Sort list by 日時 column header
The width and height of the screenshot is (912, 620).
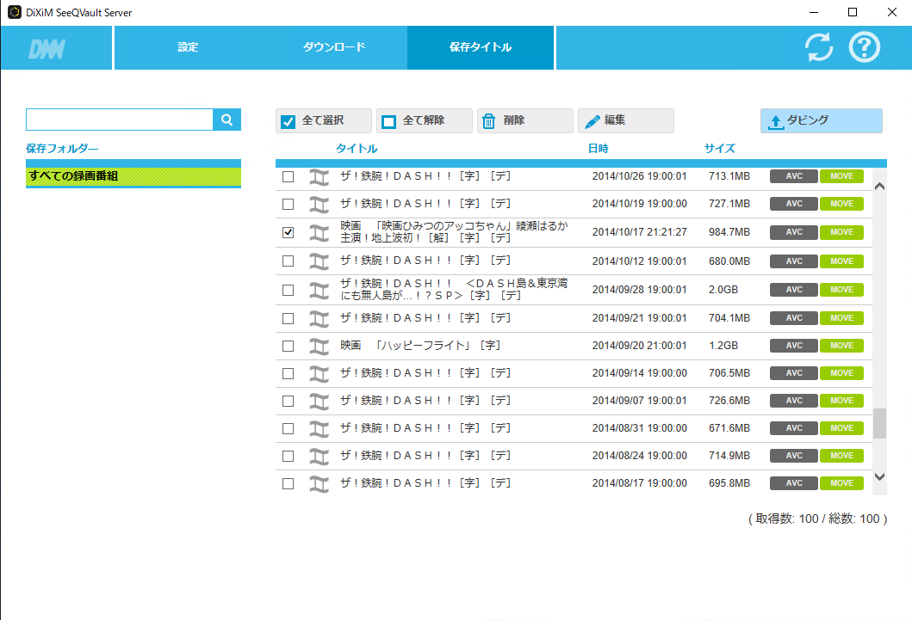(598, 149)
